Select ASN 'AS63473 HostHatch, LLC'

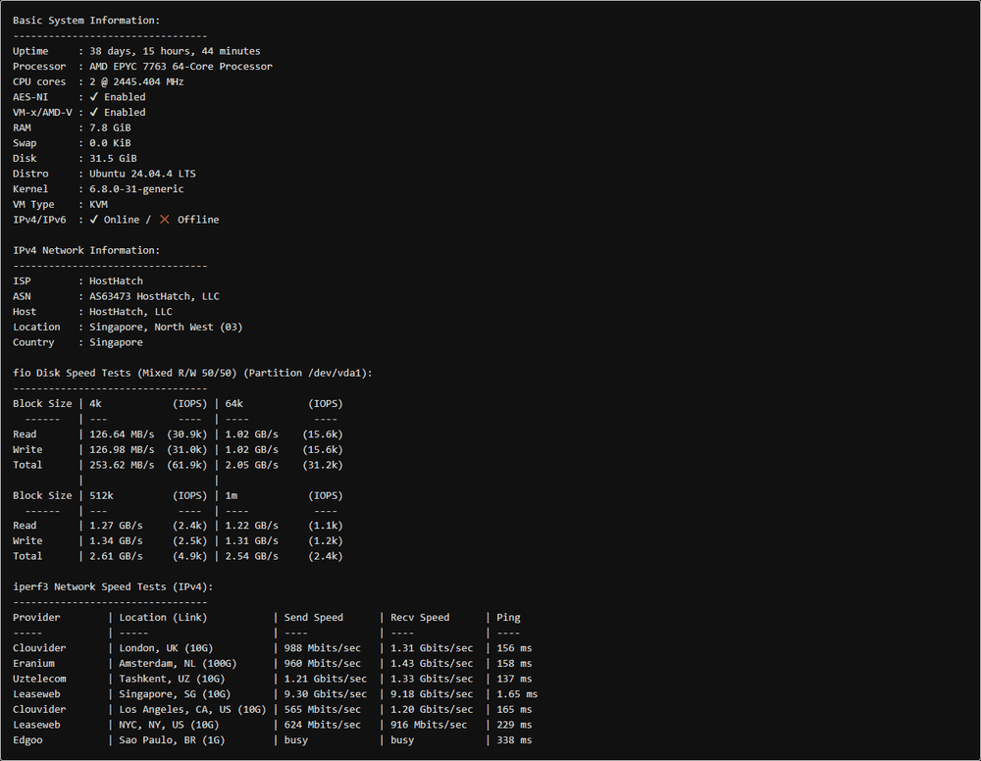[154, 296]
